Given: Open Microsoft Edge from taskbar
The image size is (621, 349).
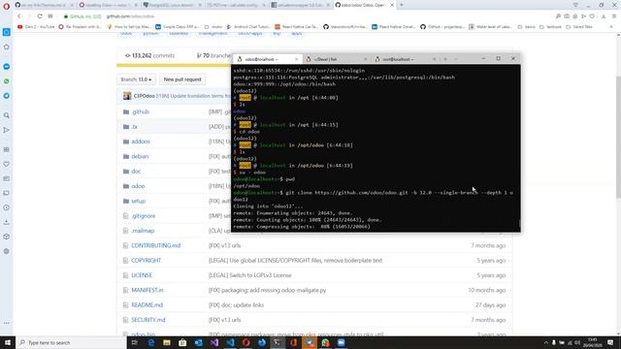Looking at the screenshot, I should 151,342.
